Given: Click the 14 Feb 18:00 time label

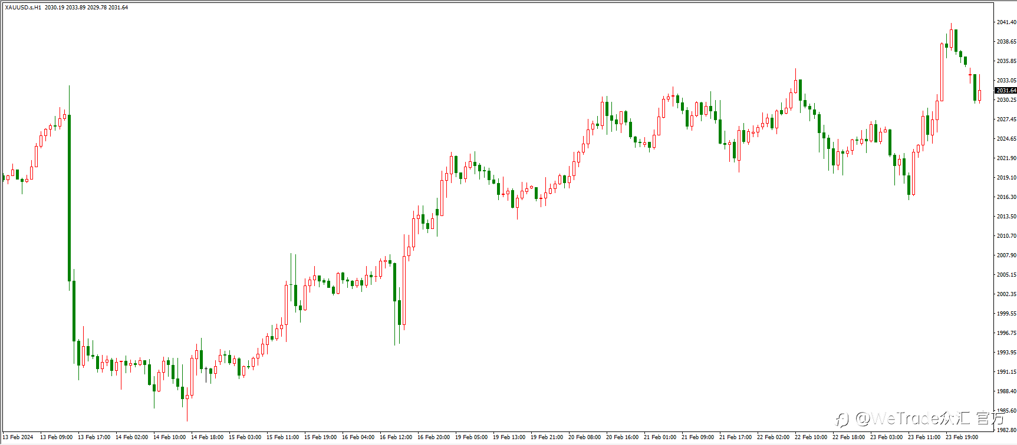Looking at the screenshot, I should pos(208,437).
